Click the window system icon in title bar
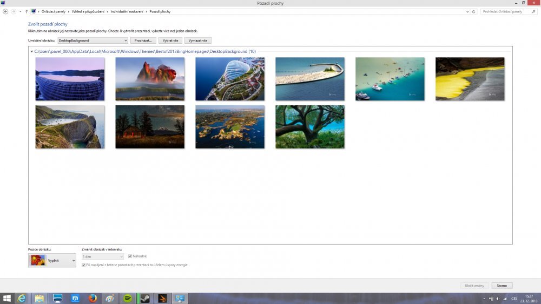Image resolution: width=541 pixels, height=304 pixels. pos(3,3)
